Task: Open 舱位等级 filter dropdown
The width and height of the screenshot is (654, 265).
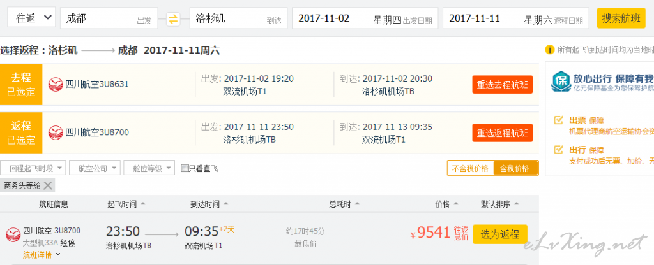Action: tap(149, 168)
